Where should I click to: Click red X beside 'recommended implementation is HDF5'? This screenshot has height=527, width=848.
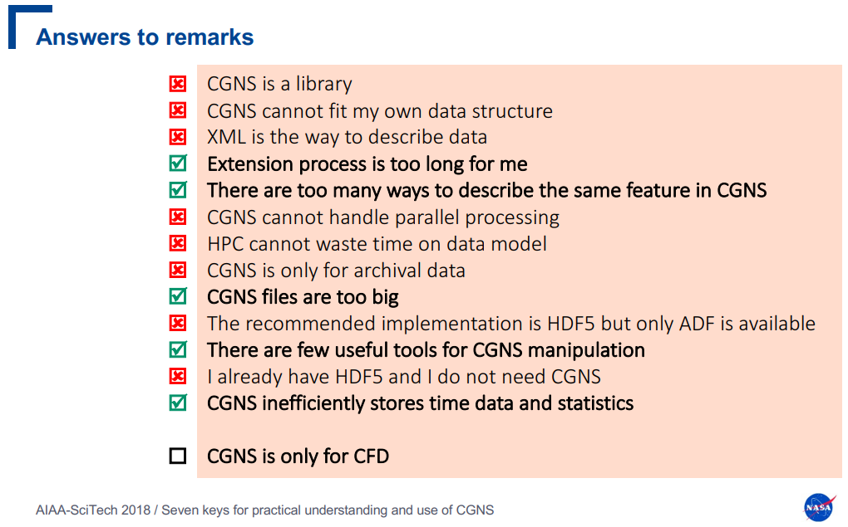(177, 324)
